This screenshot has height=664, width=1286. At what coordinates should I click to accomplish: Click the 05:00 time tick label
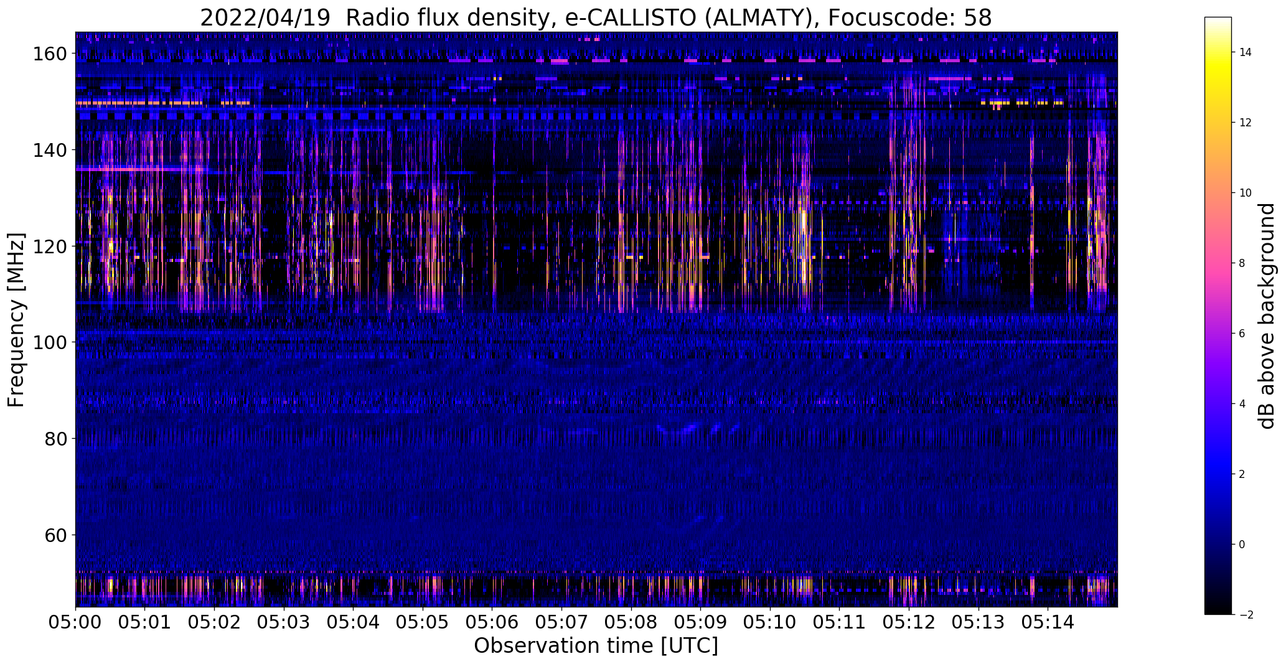[x=75, y=623]
